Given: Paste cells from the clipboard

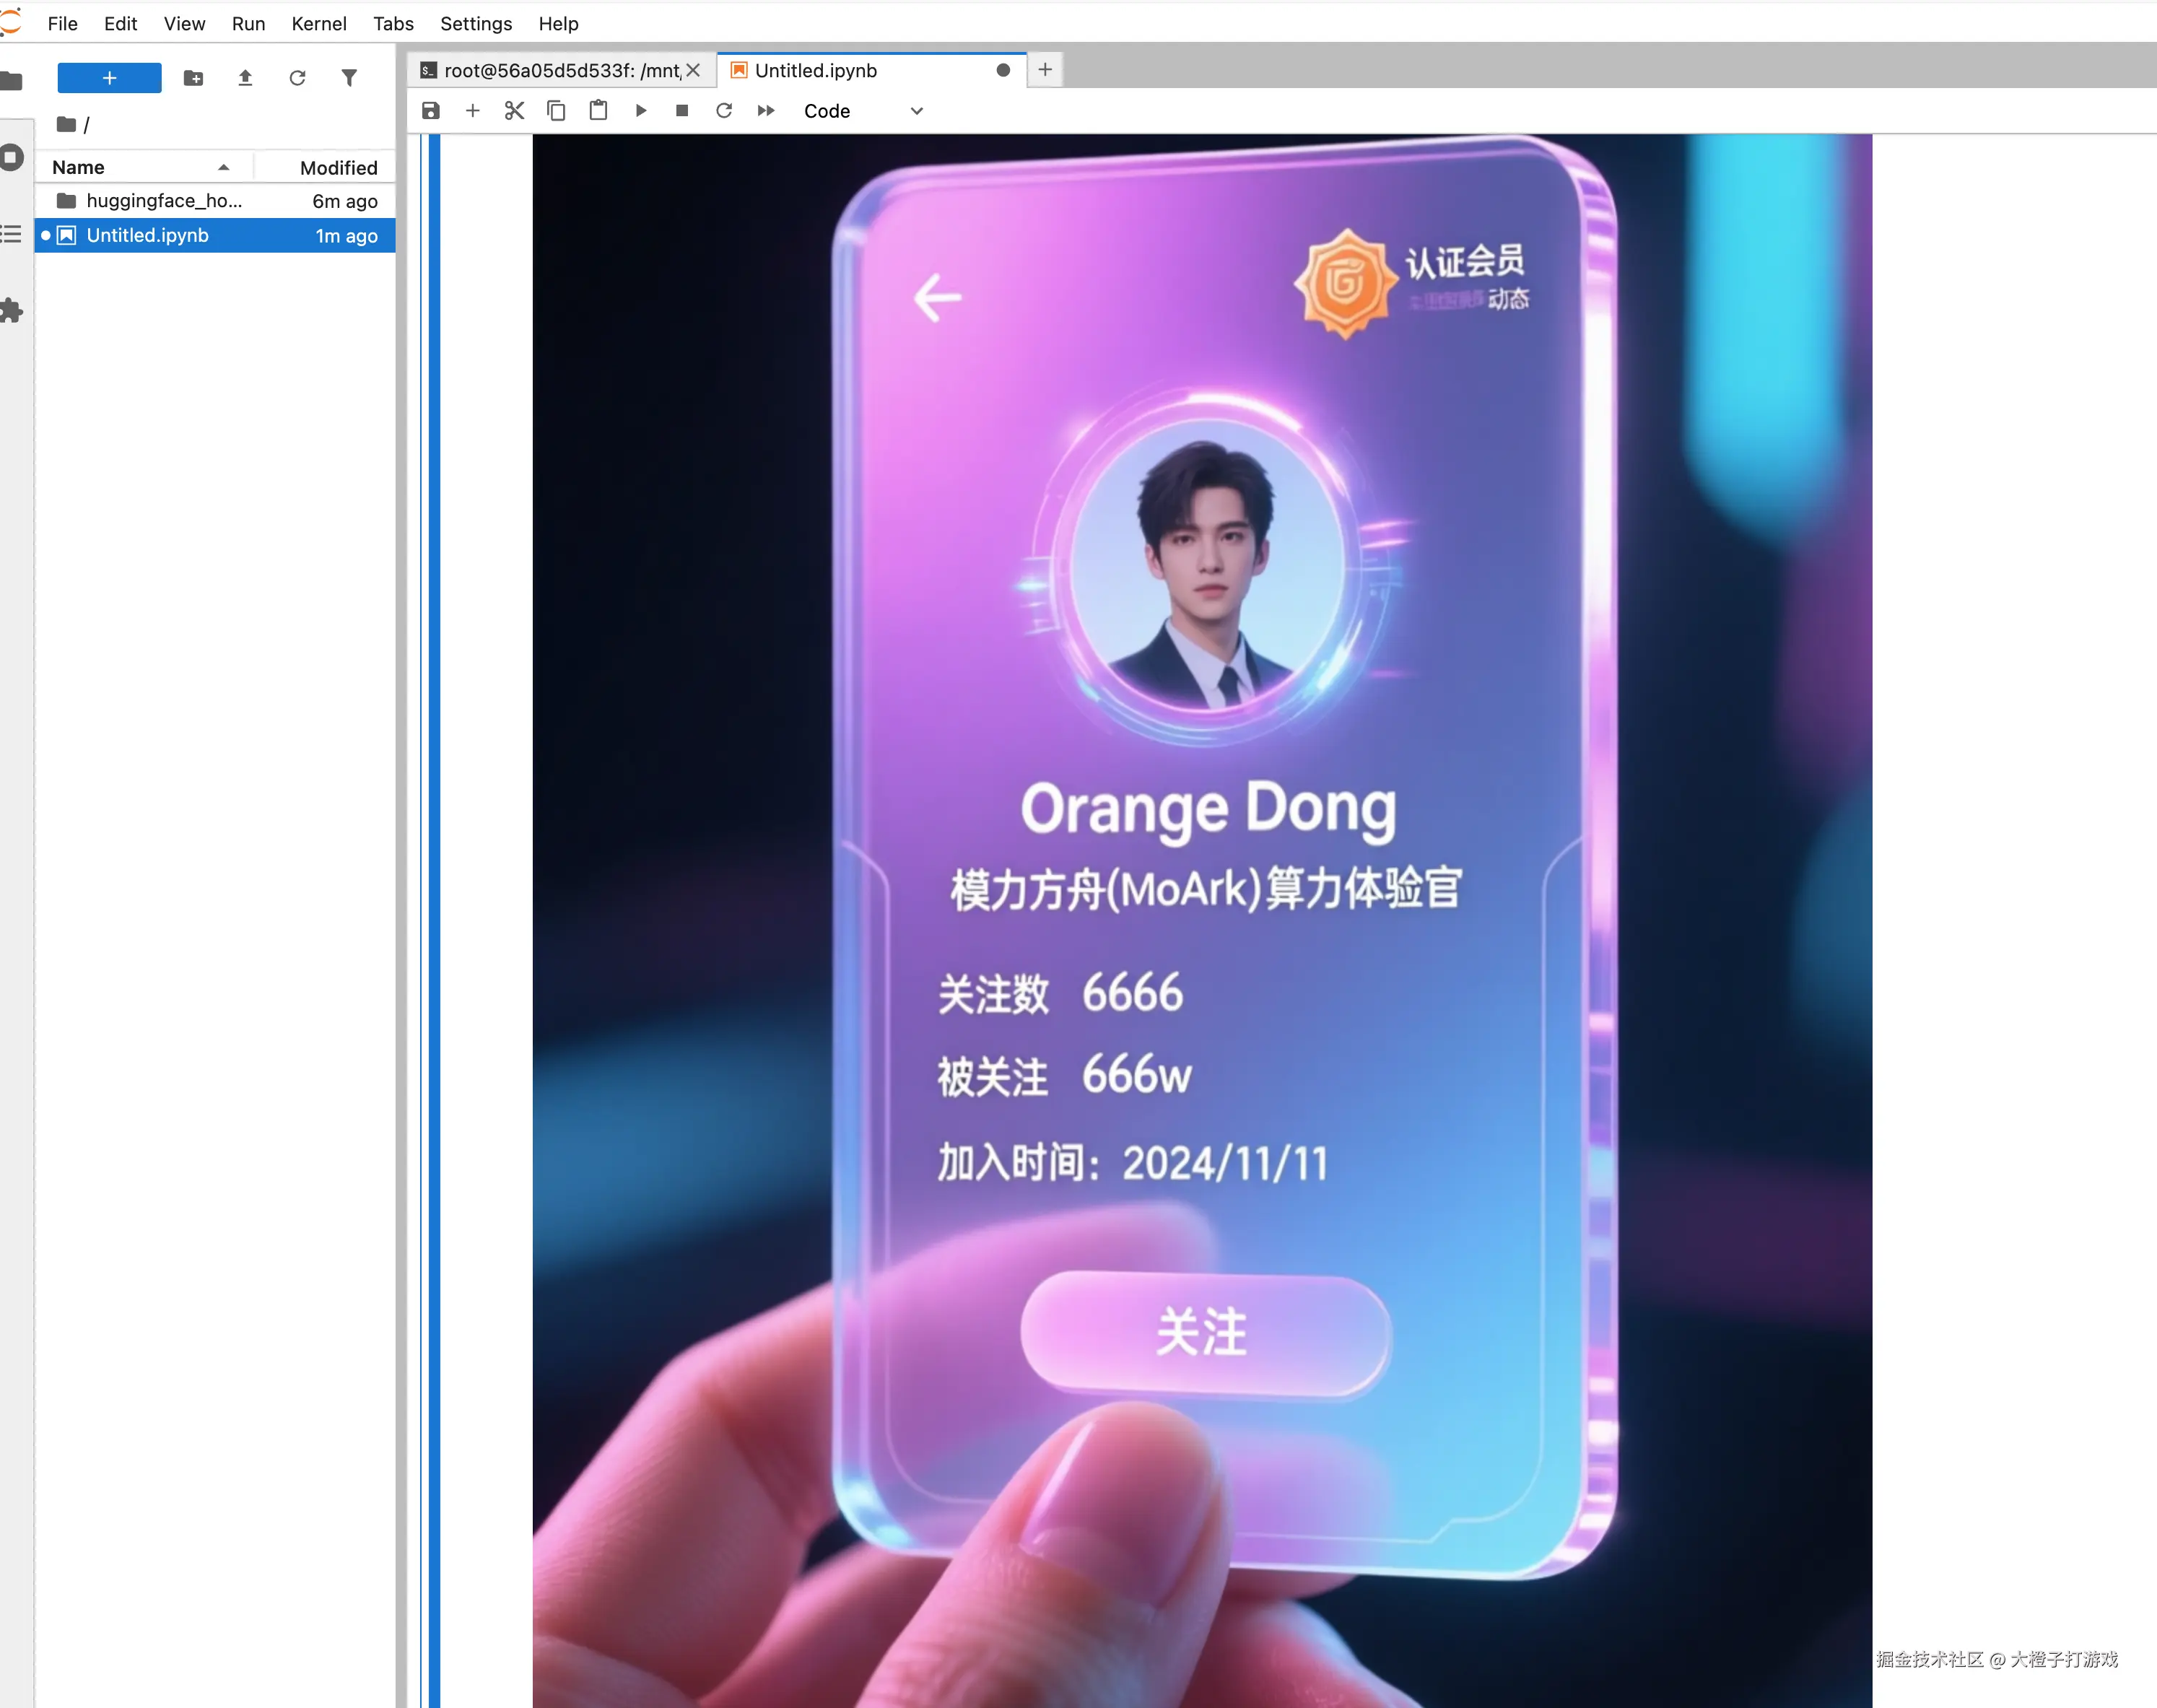Looking at the screenshot, I should pyautogui.click(x=598, y=111).
